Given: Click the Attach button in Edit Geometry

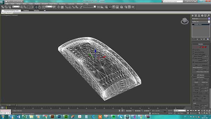Looking at the screenshot, I should point(196,82).
